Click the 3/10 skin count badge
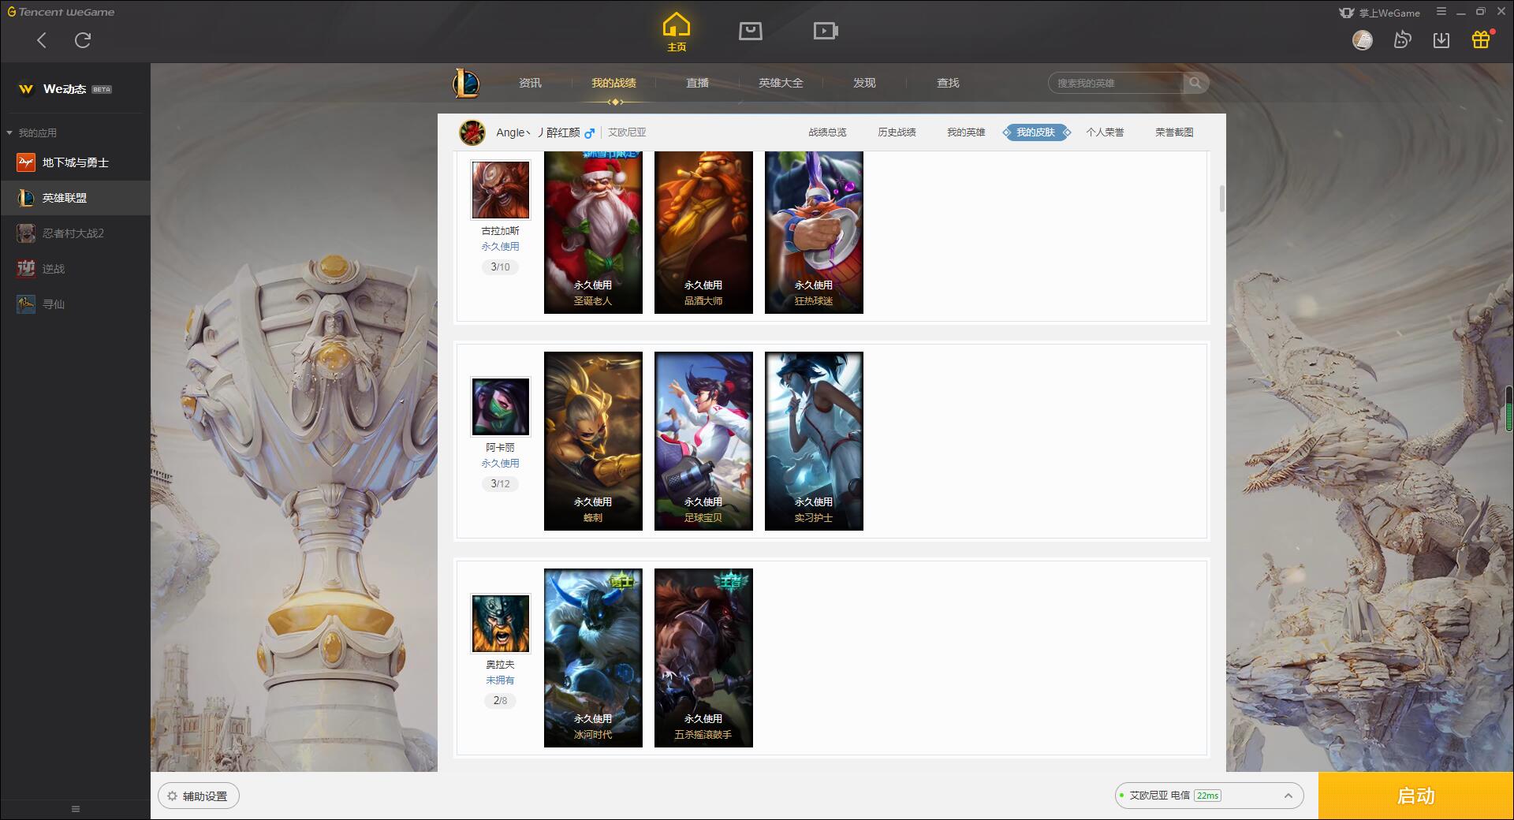 pos(500,267)
